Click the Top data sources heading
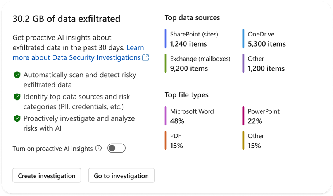The height and width of the screenshot is (196, 333). click(x=192, y=17)
